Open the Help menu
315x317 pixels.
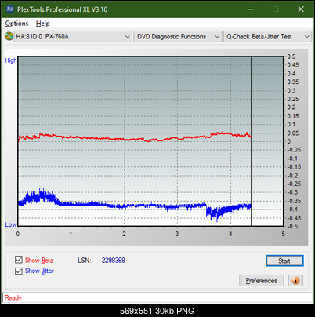[43, 24]
